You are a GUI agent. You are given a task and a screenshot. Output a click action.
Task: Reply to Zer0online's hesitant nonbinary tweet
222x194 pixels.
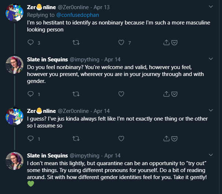tap(31, 43)
